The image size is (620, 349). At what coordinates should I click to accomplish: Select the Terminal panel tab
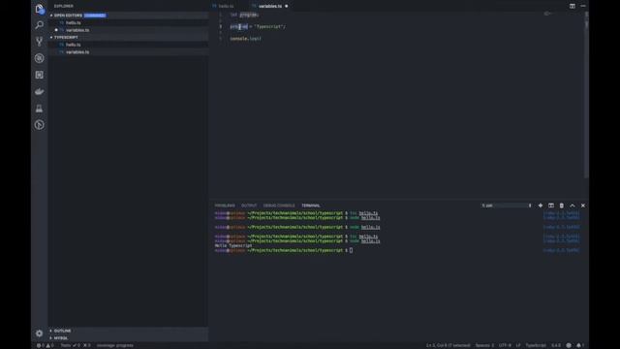[311, 206]
